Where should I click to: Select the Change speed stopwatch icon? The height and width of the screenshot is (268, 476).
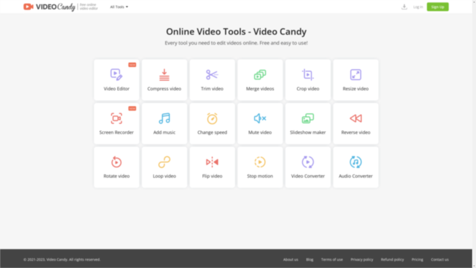(x=212, y=118)
